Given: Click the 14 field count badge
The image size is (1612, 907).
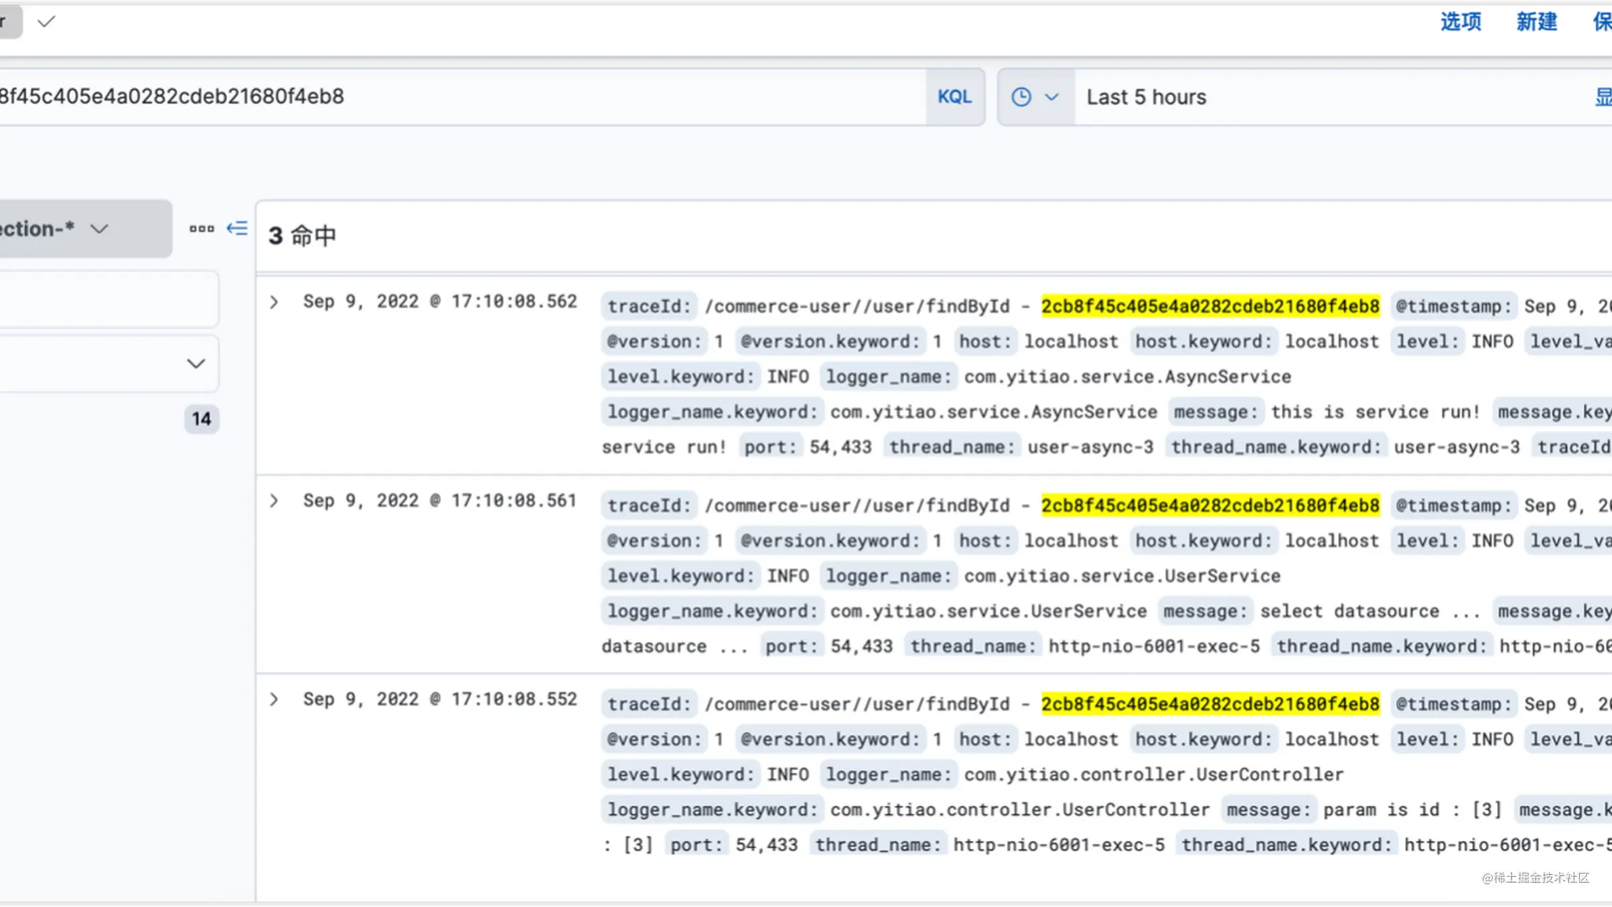Looking at the screenshot, I should tap(202, 419).
